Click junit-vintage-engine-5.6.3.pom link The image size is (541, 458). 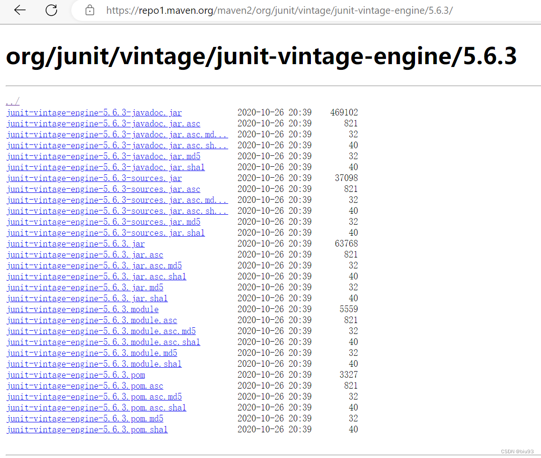pyautogui.click(x=75, y=374)
